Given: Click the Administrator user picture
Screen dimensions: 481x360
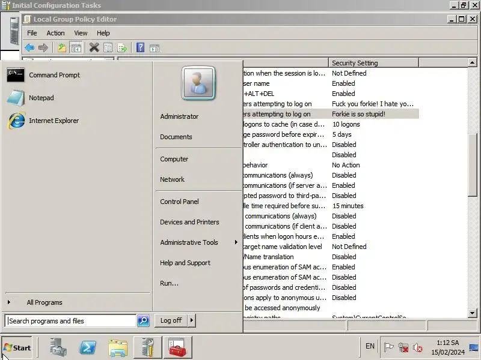Looking at the screenshot, I should pos(198,83).
